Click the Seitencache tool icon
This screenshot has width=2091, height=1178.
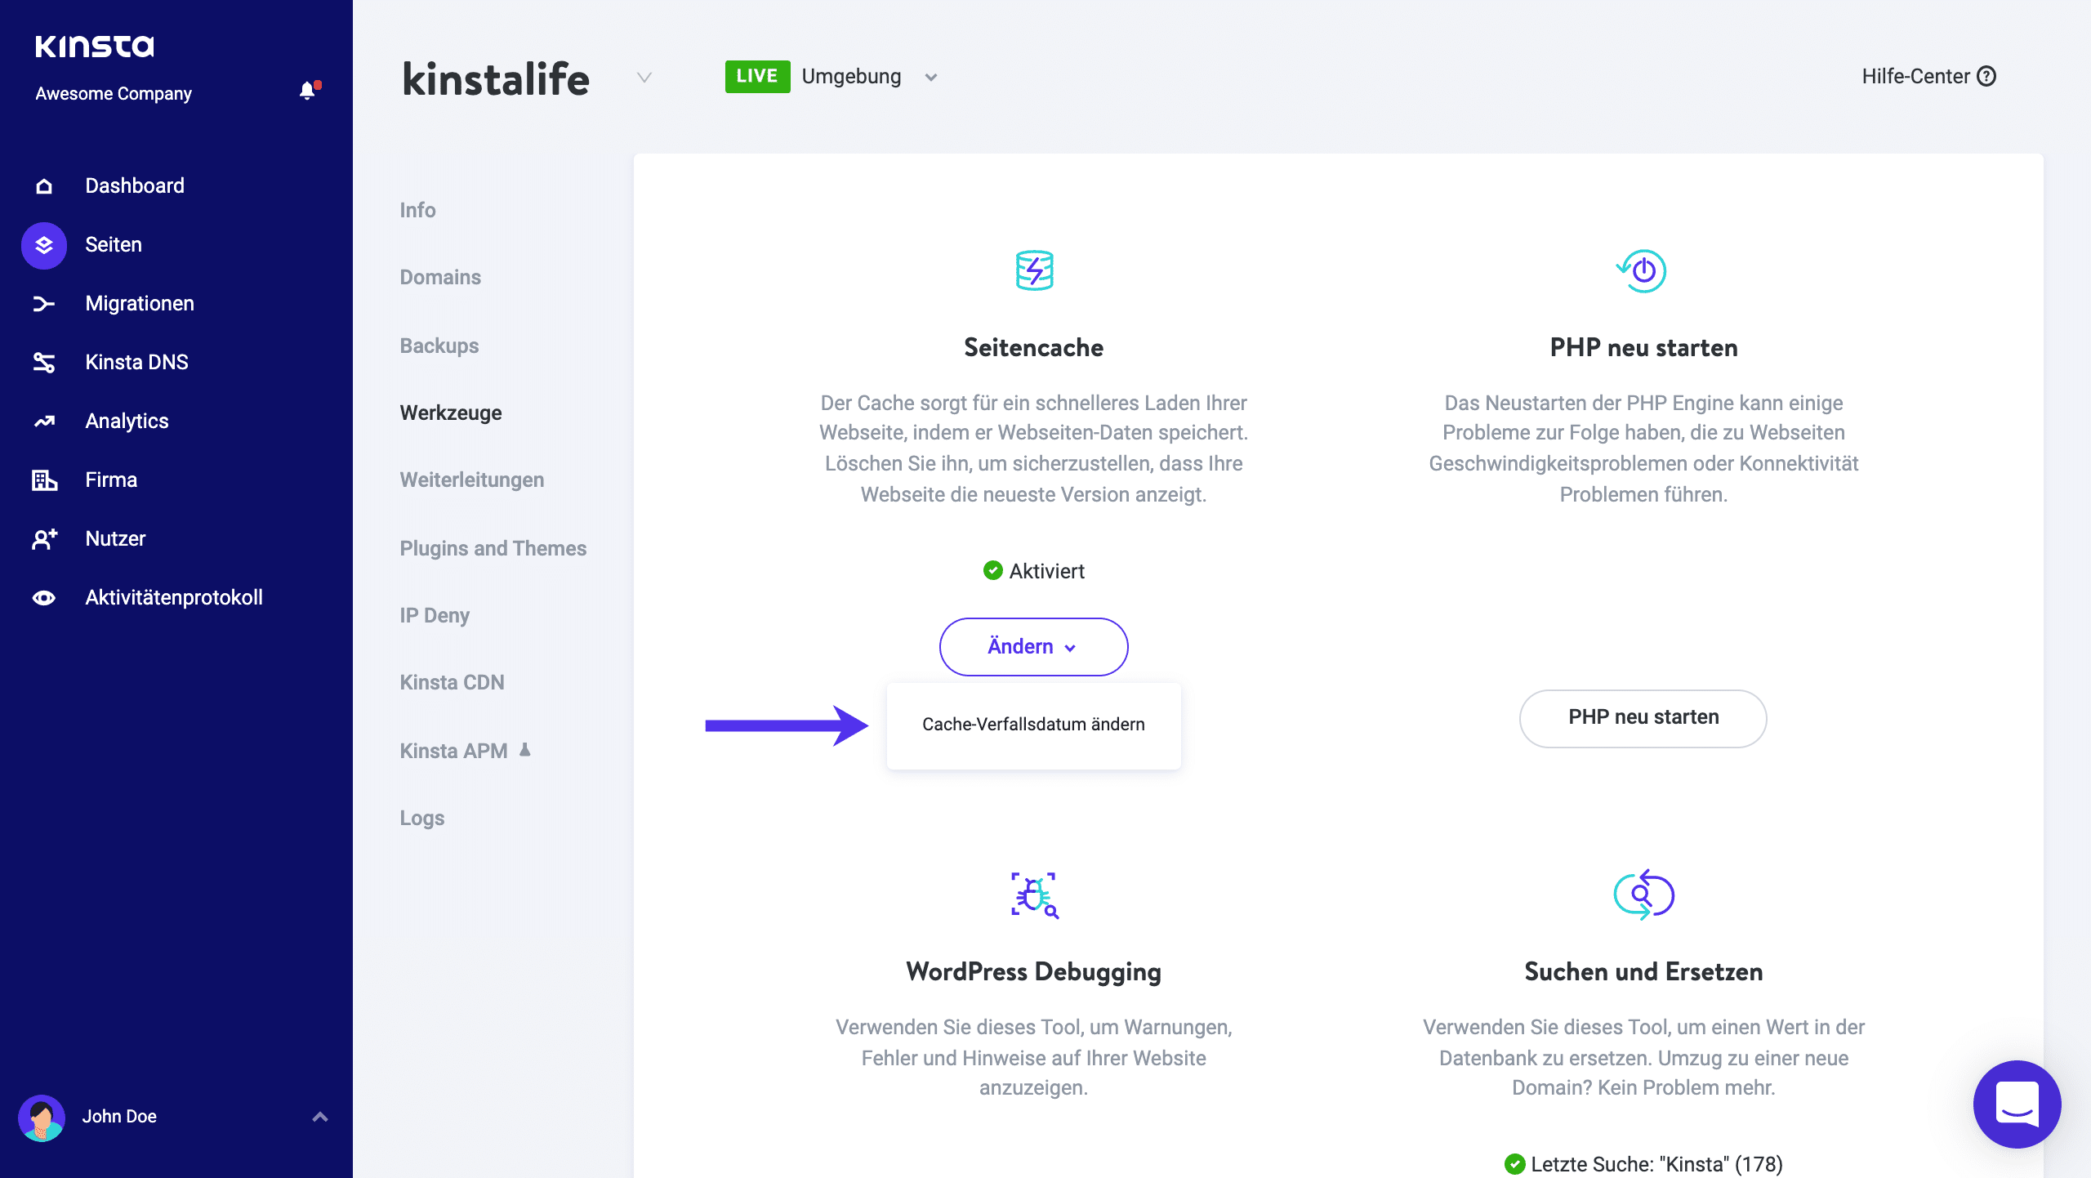click(x=1034, y=270)
